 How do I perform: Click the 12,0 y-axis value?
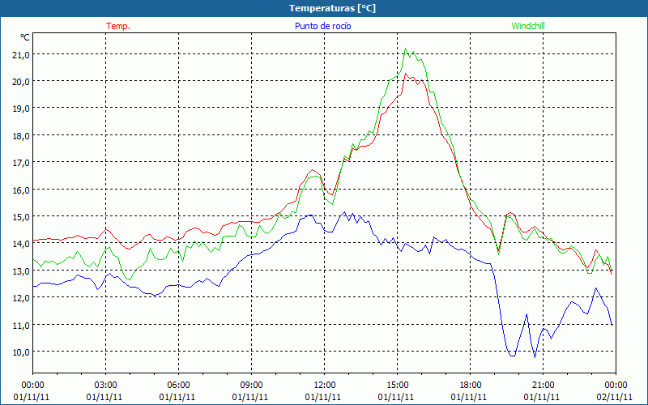21,298
